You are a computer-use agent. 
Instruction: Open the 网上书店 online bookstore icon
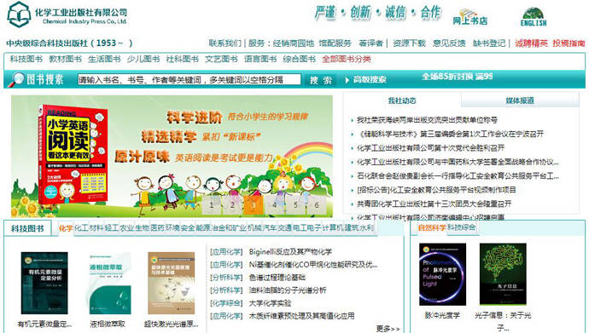click(x=470, y=17)
